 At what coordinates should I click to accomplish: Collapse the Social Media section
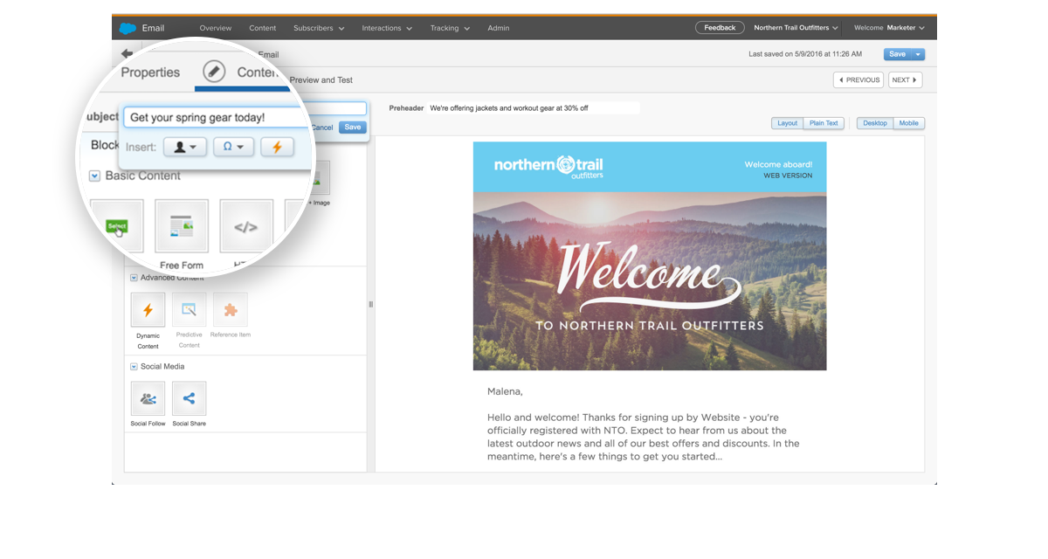pos(134,367)
